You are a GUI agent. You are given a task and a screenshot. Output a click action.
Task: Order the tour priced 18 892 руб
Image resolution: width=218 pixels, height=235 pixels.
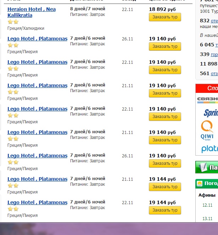click(x=165, y=17)
